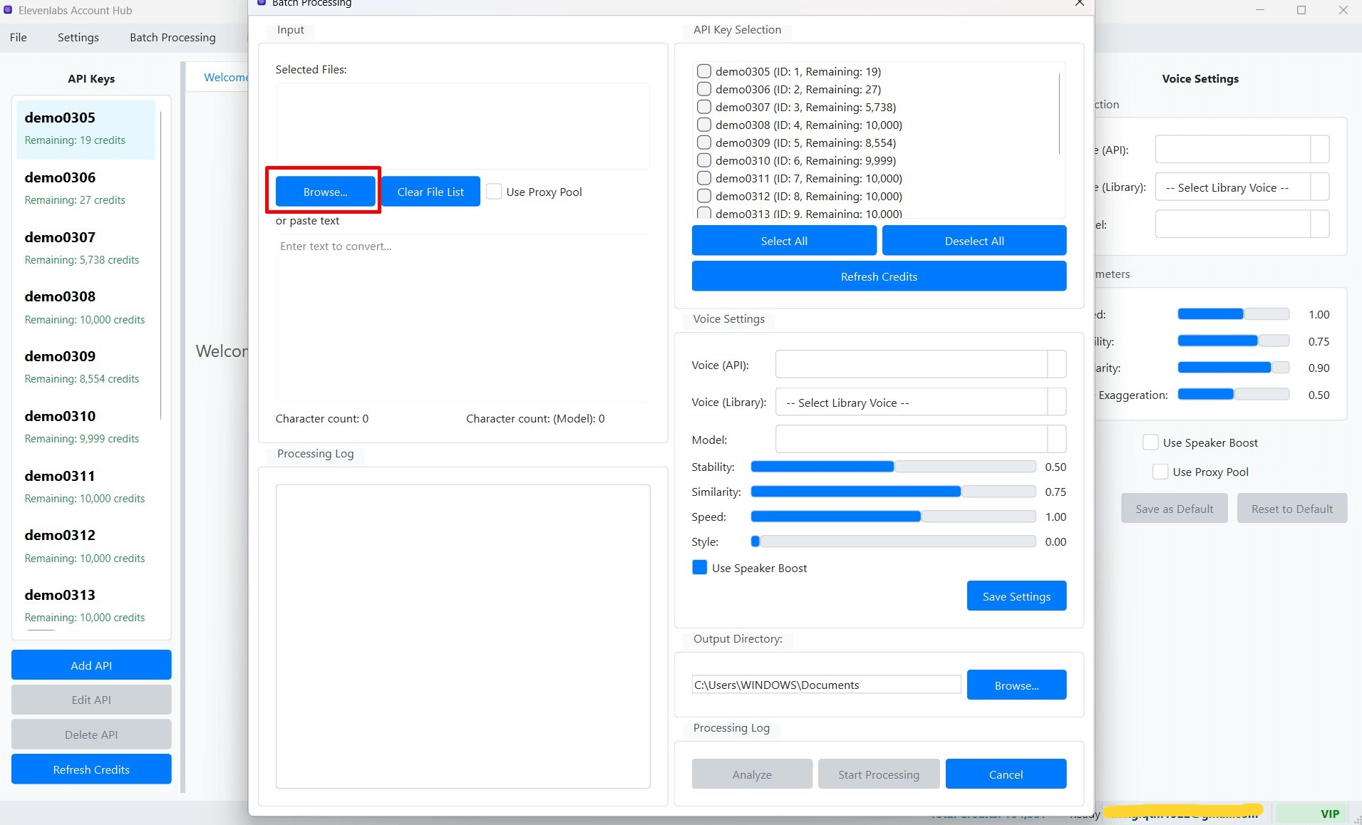Image resolution: width=1362 pixels, height=825 pixels.
Task: Click the API Key Selection list scrollbar
Action: (x=1059, y=114)
